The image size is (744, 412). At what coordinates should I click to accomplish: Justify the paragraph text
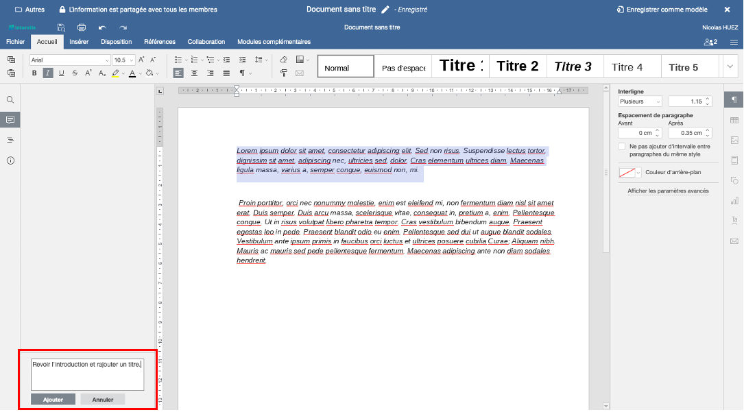(x=226, y=73)
